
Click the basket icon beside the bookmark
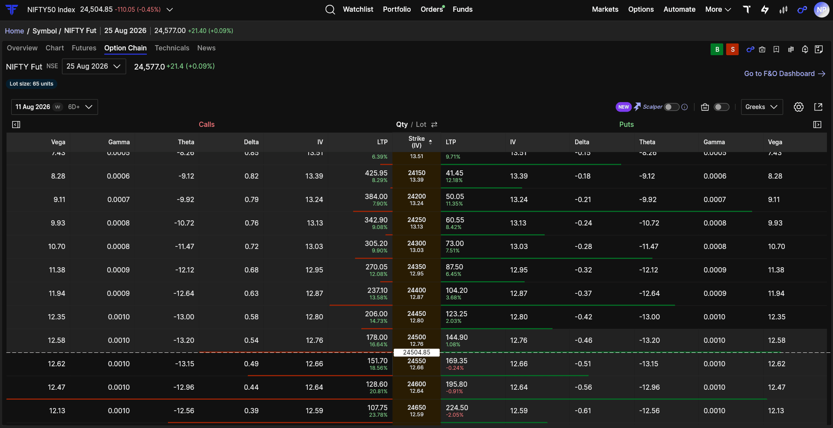[762, 50]
